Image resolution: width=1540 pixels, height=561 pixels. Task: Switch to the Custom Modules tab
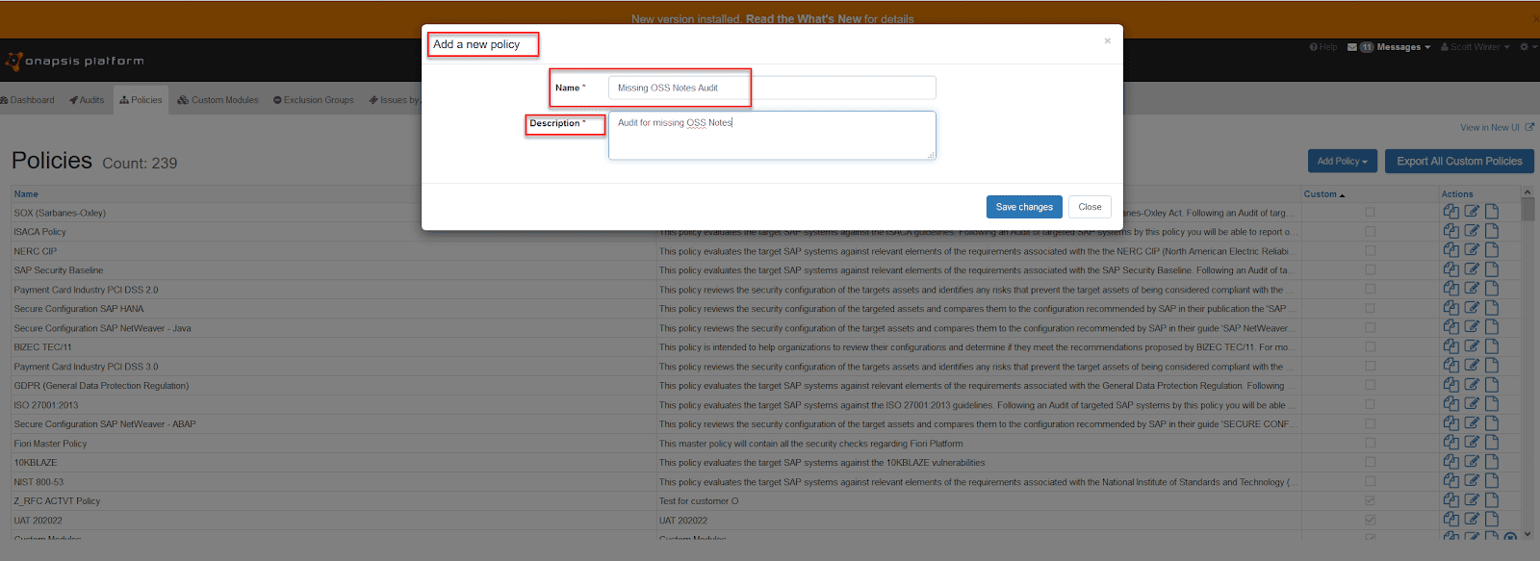point(218,100)
